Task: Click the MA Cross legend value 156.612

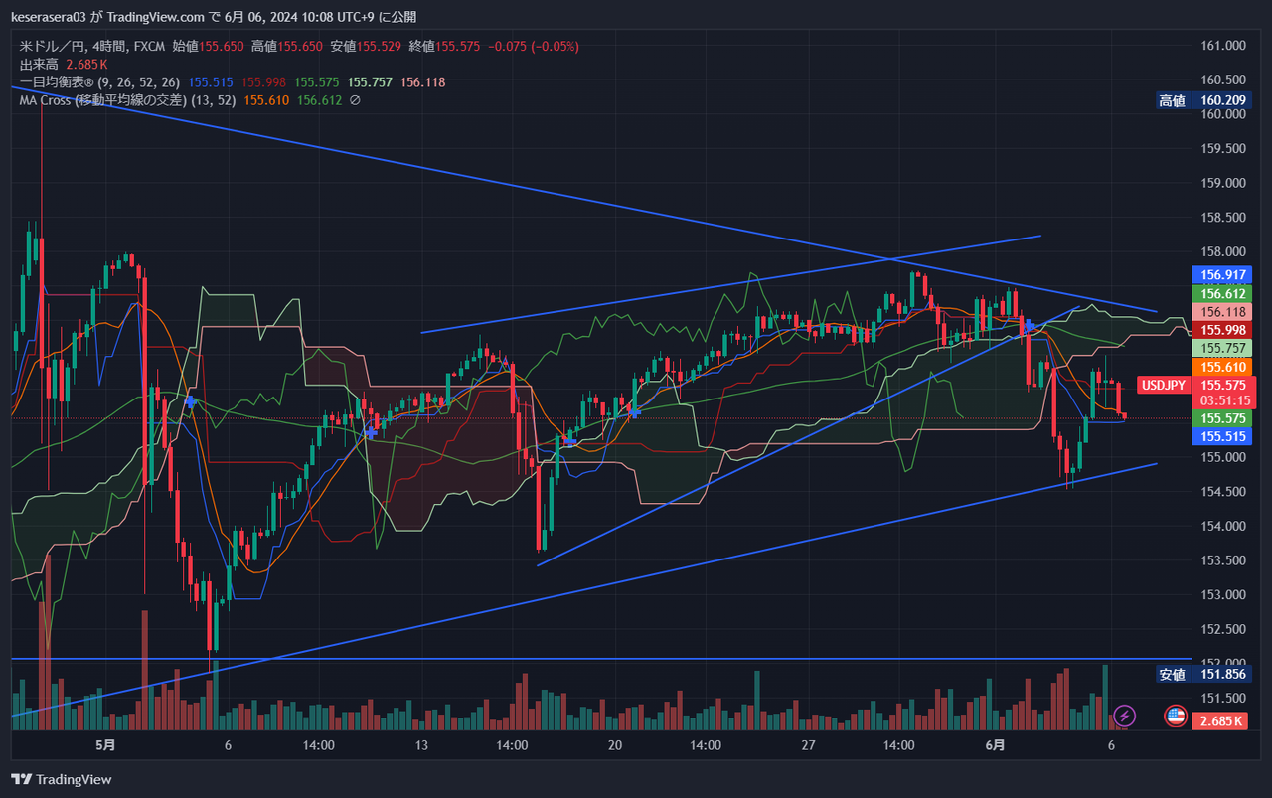Action: tap(319, 100)
